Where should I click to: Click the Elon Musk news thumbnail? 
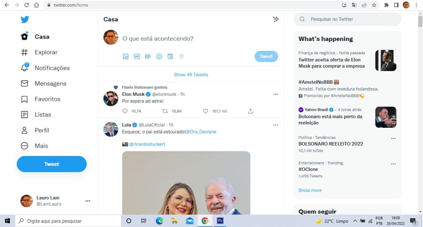(386, 60)
